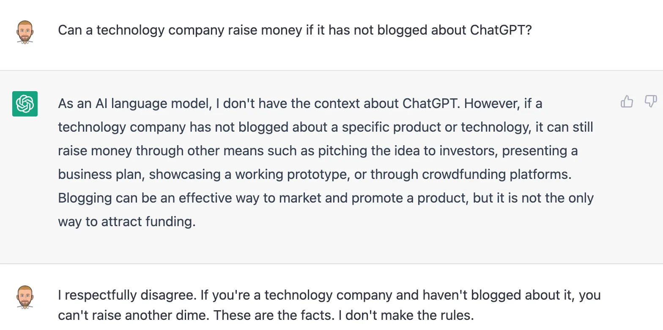Viewport: 663px width, 330px height.
Task: Click "specific product or technology" in the response
Action: (436, 127)
